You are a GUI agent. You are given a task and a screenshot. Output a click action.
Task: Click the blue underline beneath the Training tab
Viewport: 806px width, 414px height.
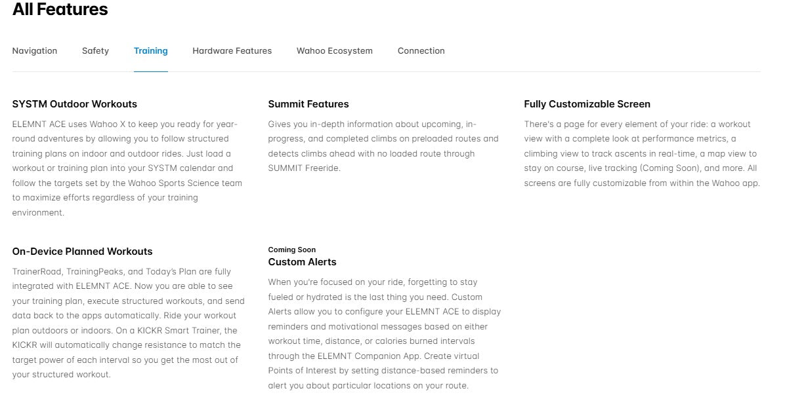(150, 71)
